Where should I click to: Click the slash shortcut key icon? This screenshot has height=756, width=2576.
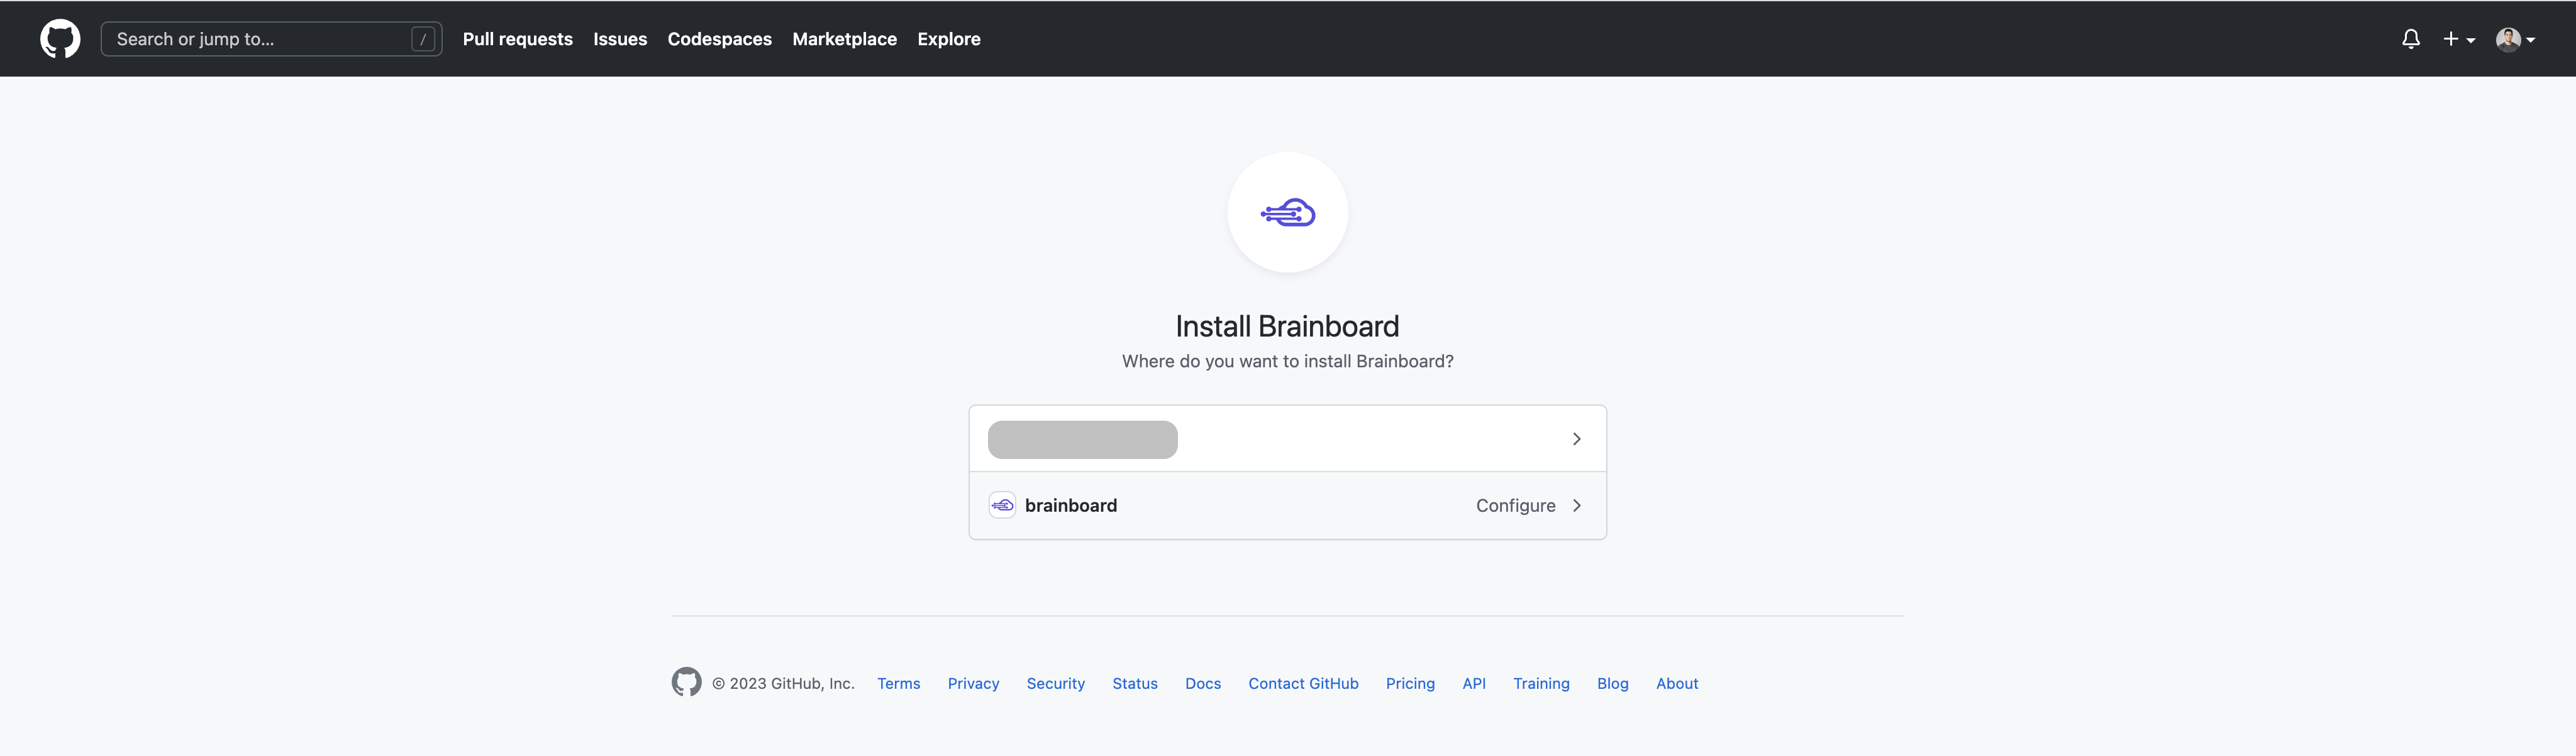click(x=423, y=39)
